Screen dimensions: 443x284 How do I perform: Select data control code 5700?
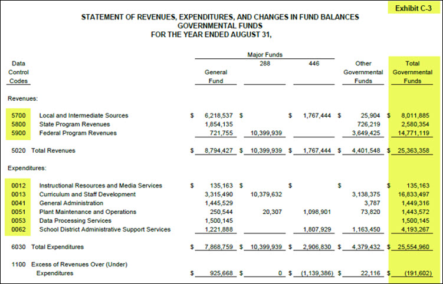(x=18, y=115)
